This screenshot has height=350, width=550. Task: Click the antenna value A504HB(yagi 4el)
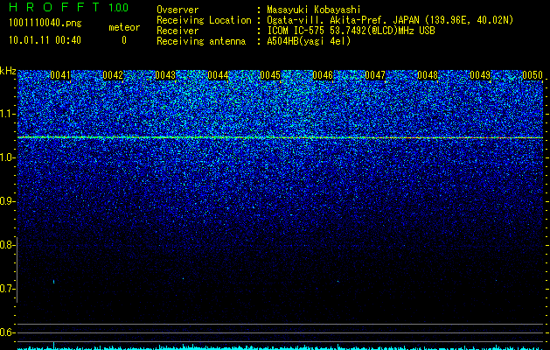pos(309,41)
